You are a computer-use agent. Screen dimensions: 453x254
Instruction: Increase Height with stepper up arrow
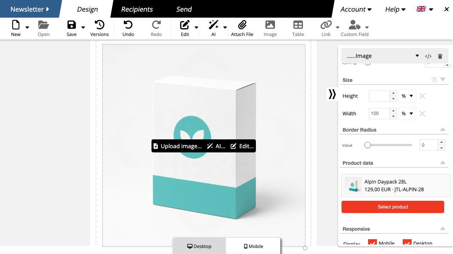pyautogui.click(x=393, y=93)
